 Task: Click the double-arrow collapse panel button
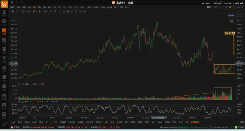click(231, 21)
